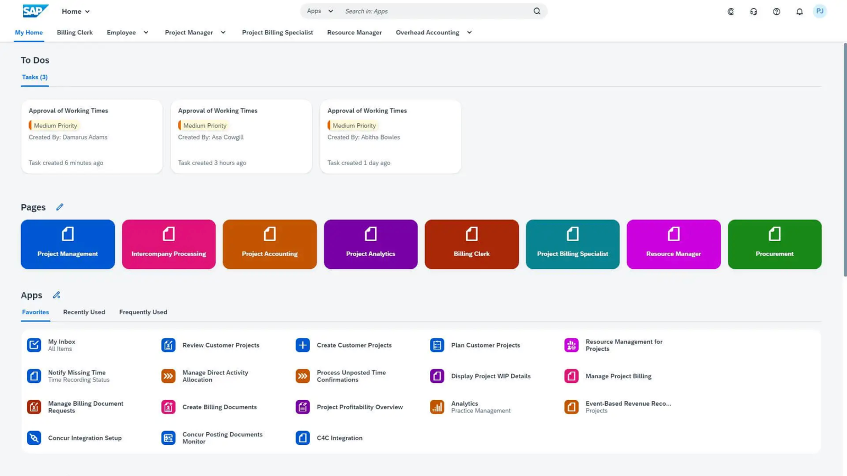Expand the Employee menu chevron

146,33
